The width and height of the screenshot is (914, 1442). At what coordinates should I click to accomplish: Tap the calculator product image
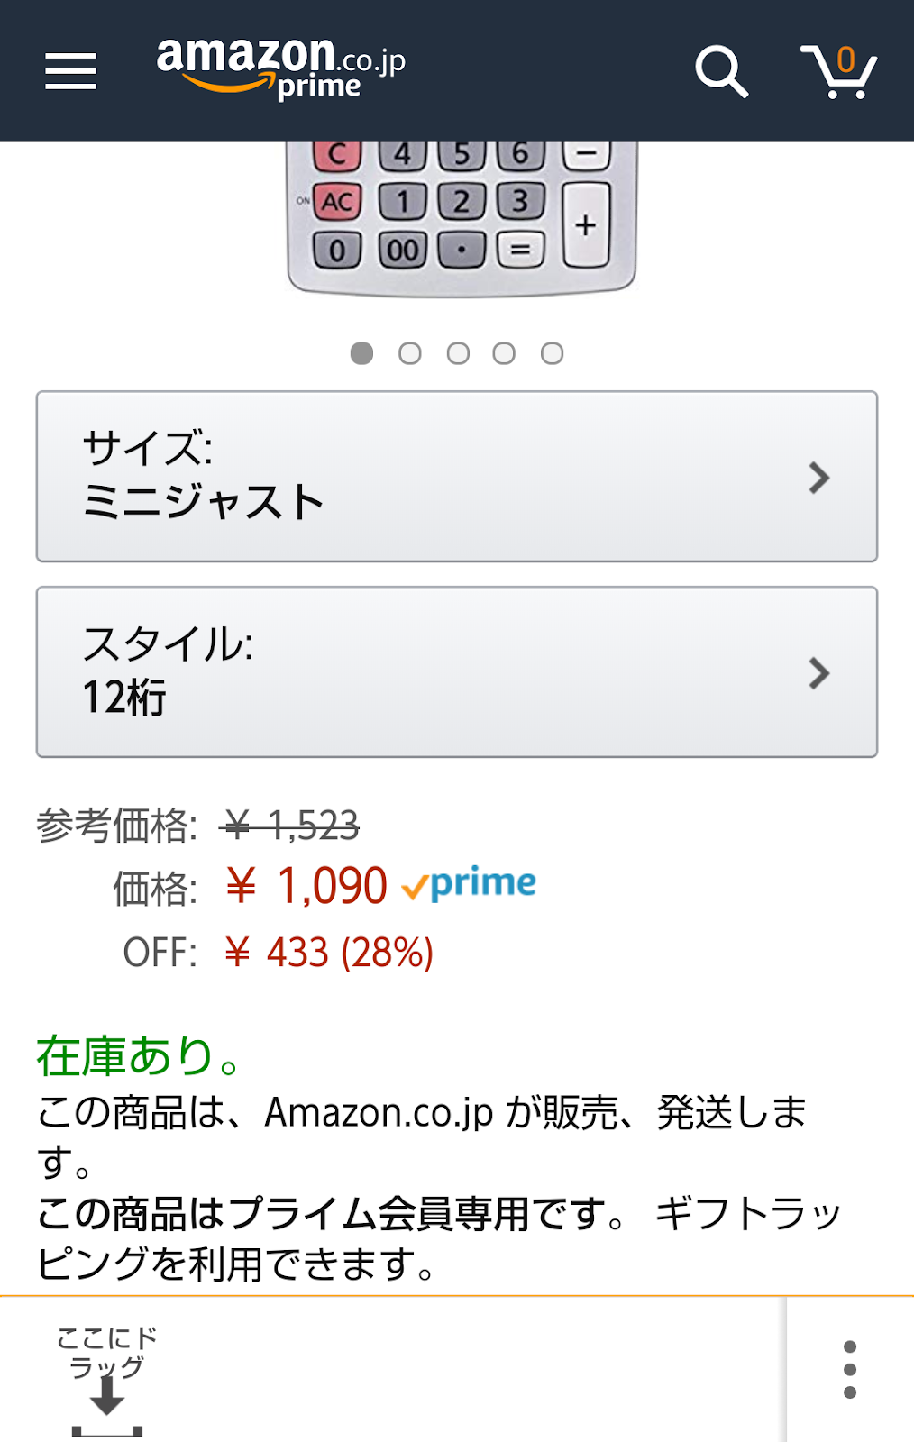461,218
